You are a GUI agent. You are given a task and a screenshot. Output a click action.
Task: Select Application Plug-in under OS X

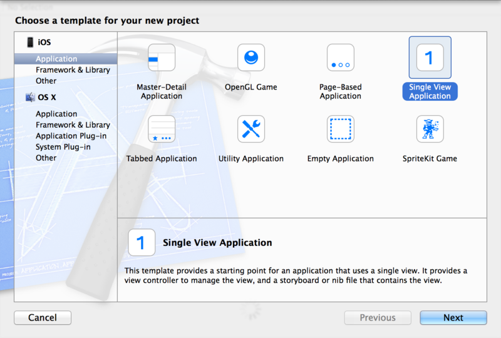tap(71, 136)
